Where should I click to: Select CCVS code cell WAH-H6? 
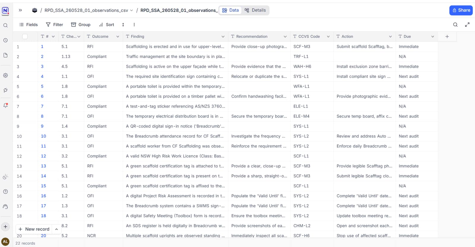pyautogui.click(x=312, y=67)
